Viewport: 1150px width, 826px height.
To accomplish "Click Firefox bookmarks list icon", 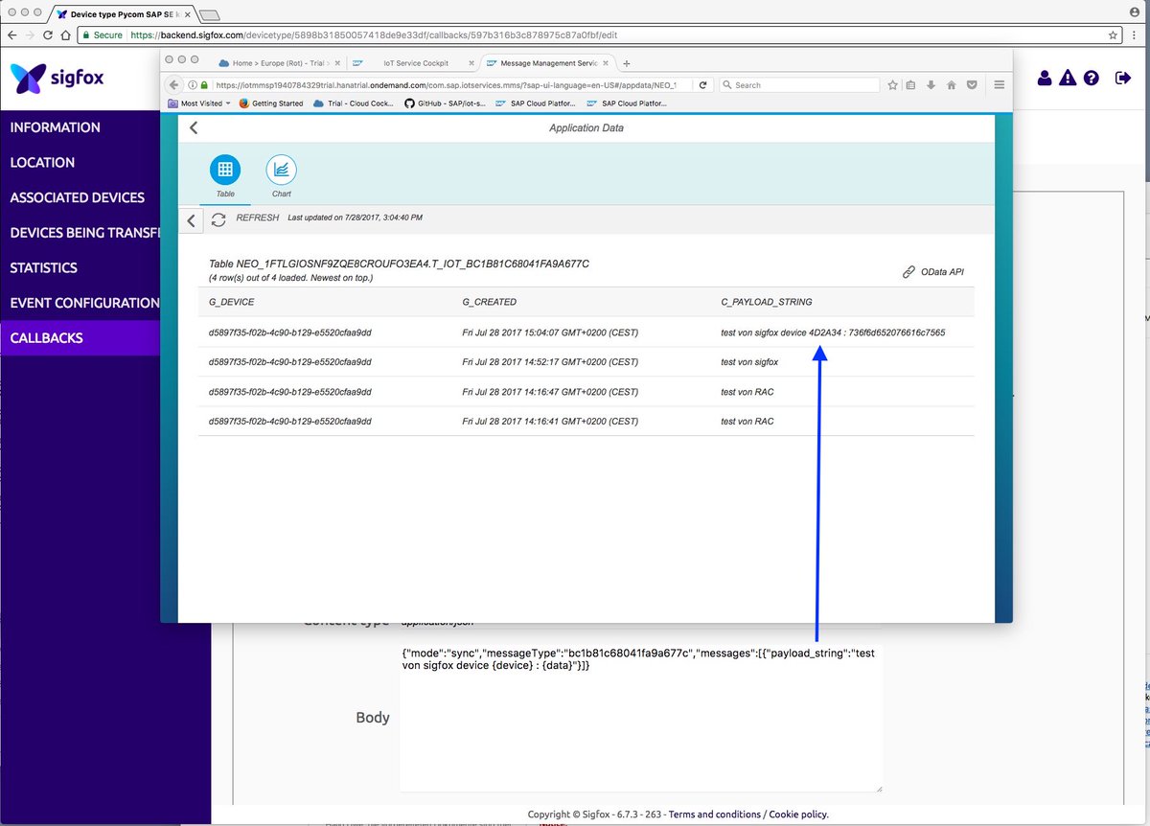I will 912,85.
